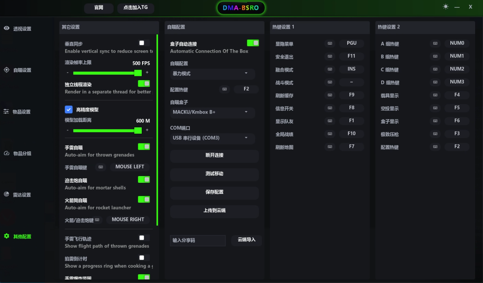The width and height of the screenshot is (483, 283).
Task: Click the green scrollbar in 其它设置 panel
Action: coord(157,130)
